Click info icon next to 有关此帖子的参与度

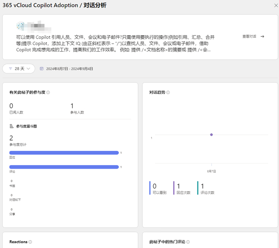point(48,92)
